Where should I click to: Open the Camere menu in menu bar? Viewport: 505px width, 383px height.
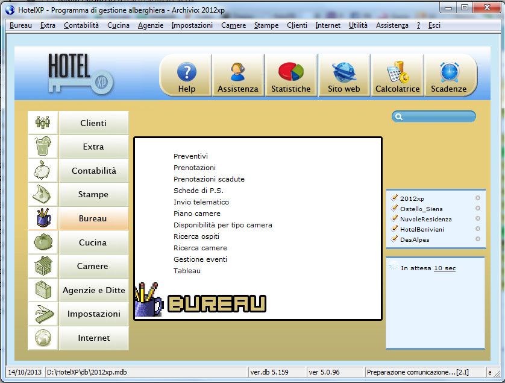tap(233, 25)
